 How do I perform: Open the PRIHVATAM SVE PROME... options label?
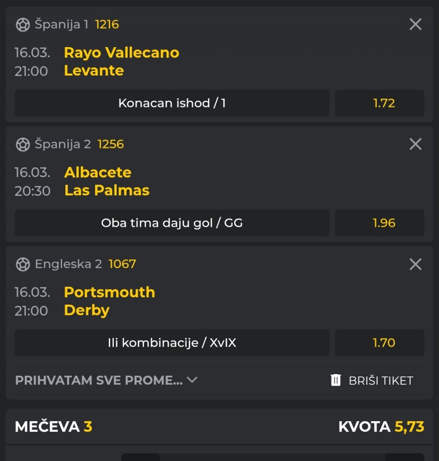[x=99, y=380]
